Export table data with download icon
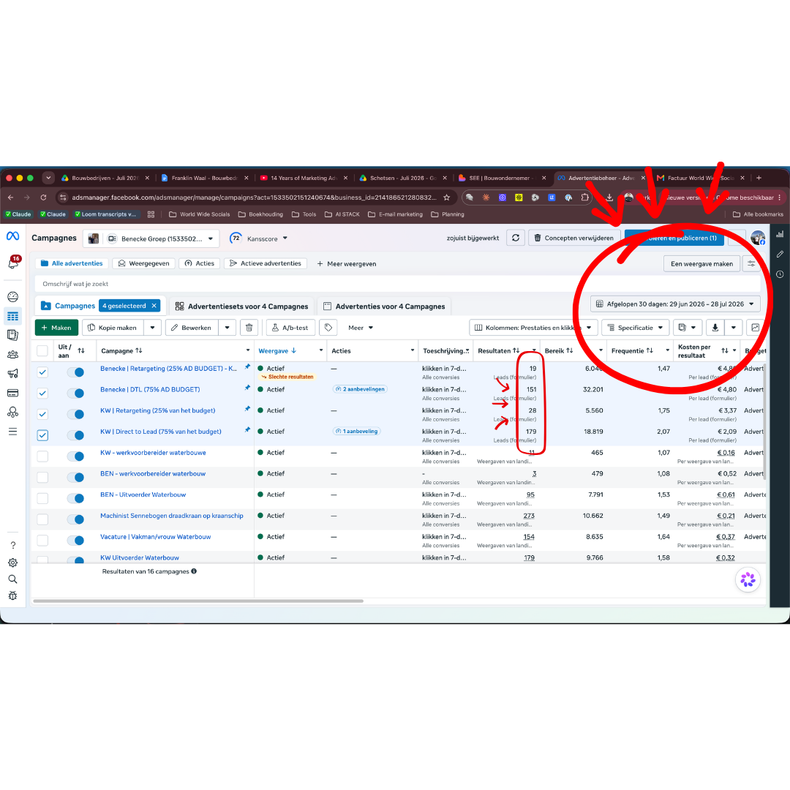This screenshot has height=790, width=790. [715, 328]
